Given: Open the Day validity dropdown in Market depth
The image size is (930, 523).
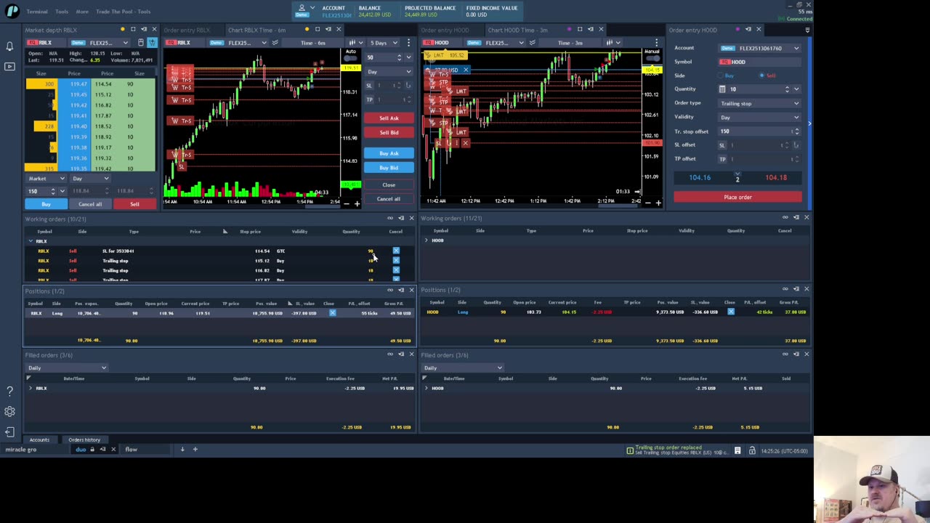Looking at the screenshot, I should 90,179.
